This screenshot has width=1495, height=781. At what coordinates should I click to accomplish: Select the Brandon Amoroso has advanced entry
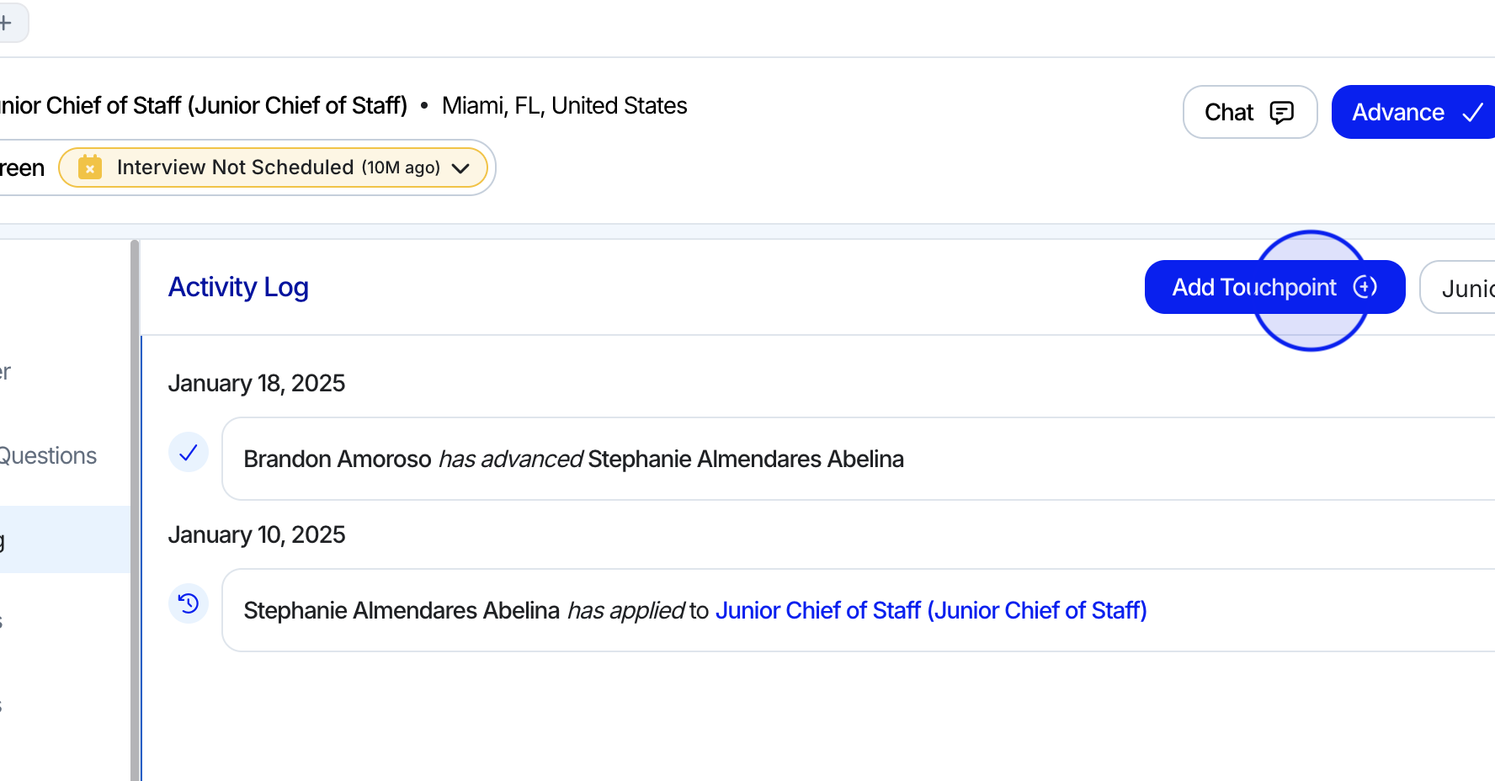point(572,459)
